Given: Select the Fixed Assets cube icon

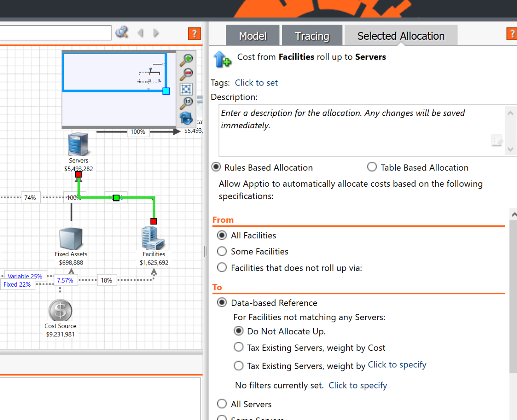Looking at the screenshot, I should coord(71,238).
